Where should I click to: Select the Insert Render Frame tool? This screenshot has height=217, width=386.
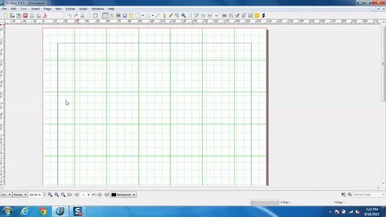125,16
